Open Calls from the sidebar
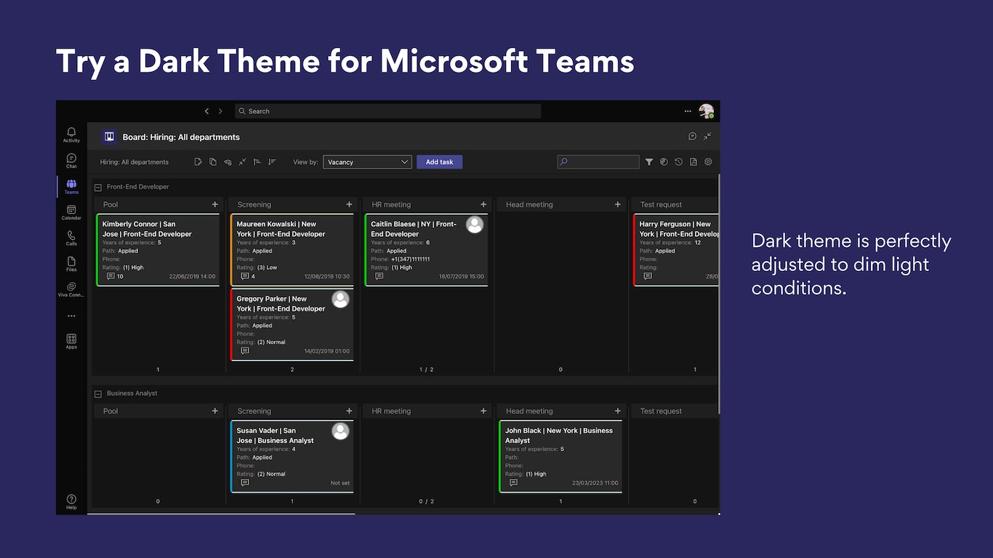This screenshot has height=558, width=993. pyautogui.click(x=71, y=238)
